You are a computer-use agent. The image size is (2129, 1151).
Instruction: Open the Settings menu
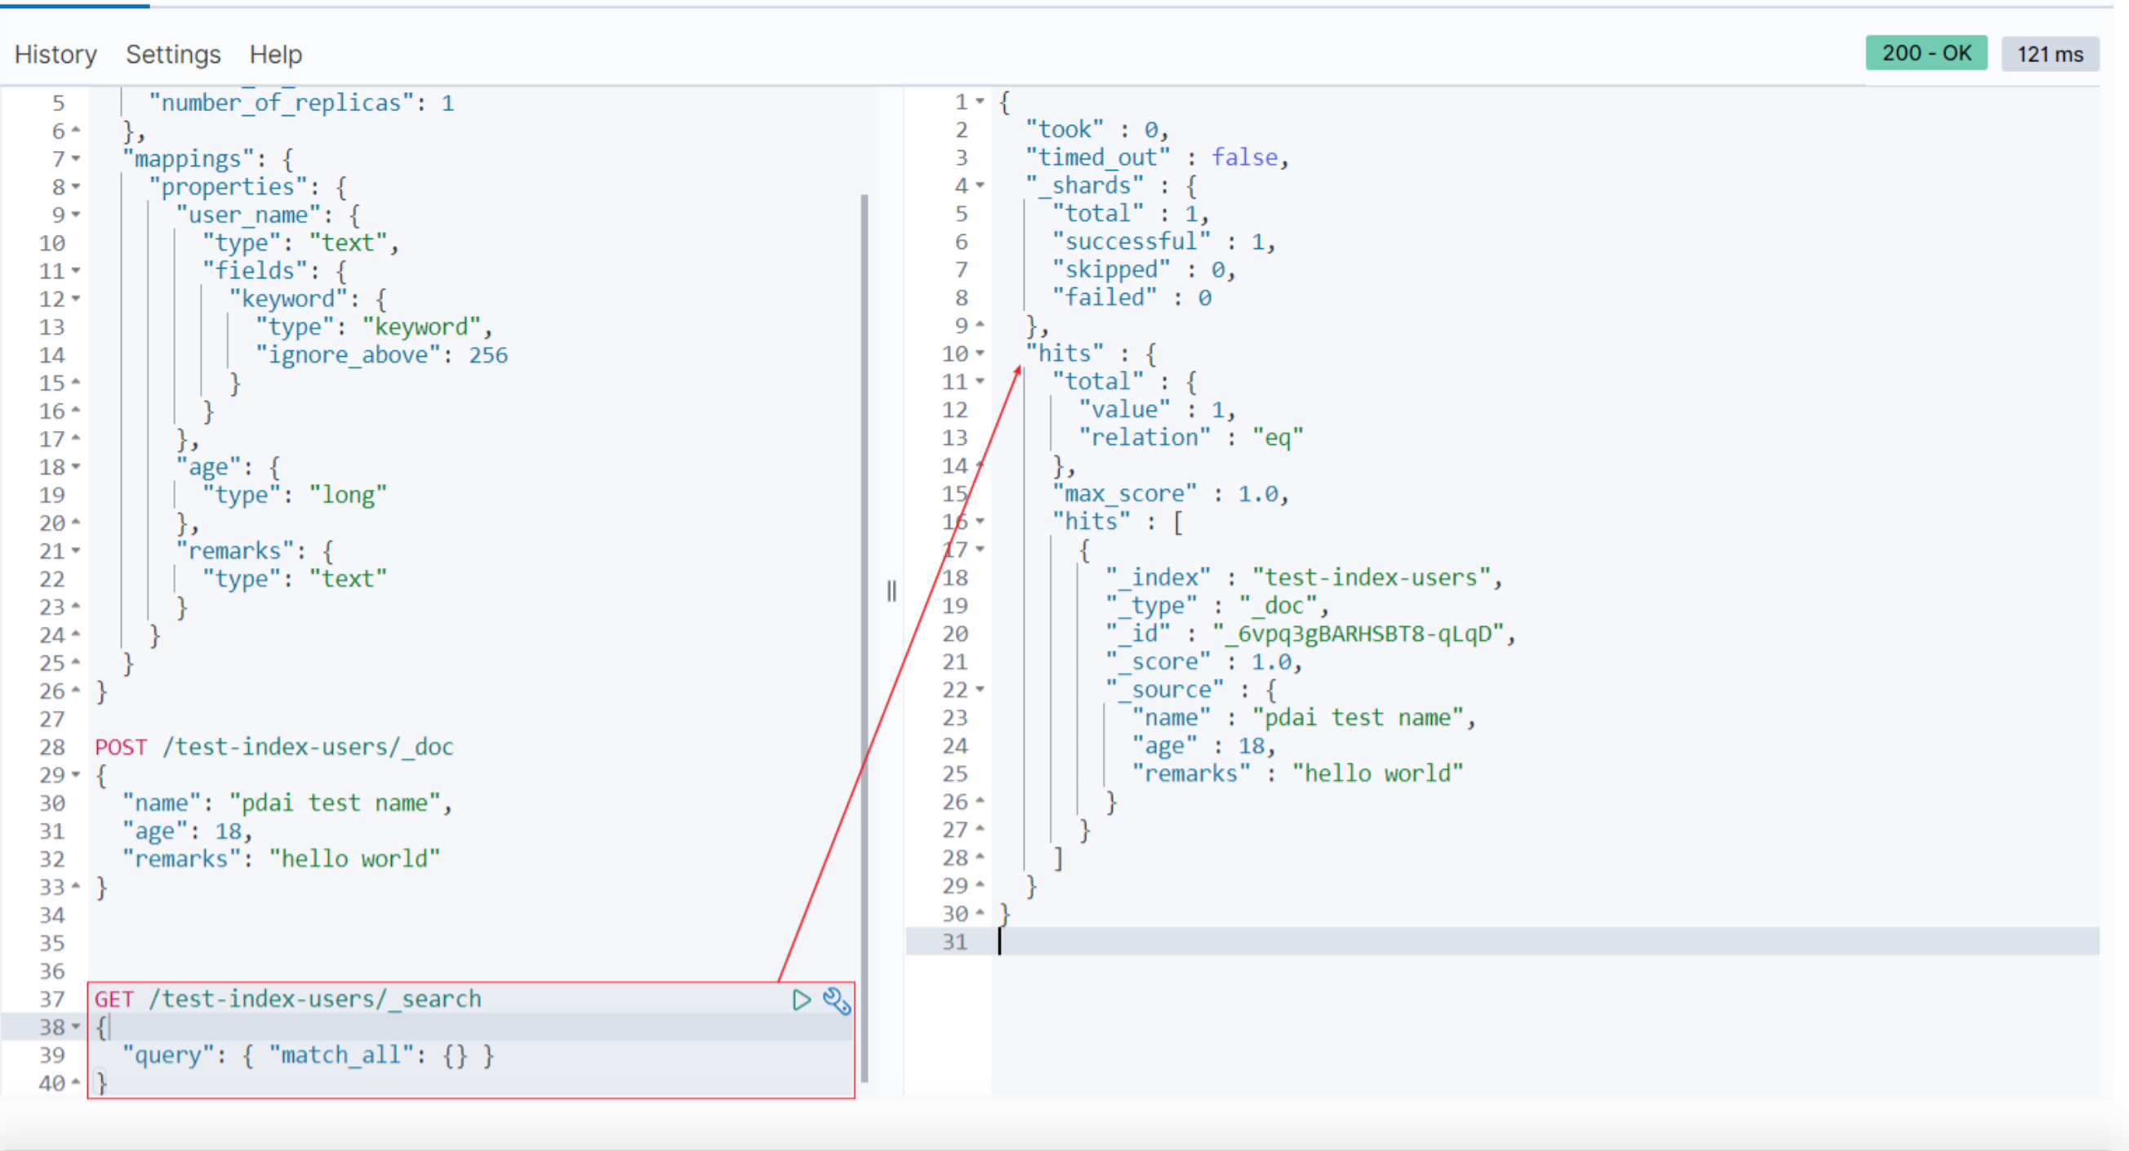click(173, 55)
